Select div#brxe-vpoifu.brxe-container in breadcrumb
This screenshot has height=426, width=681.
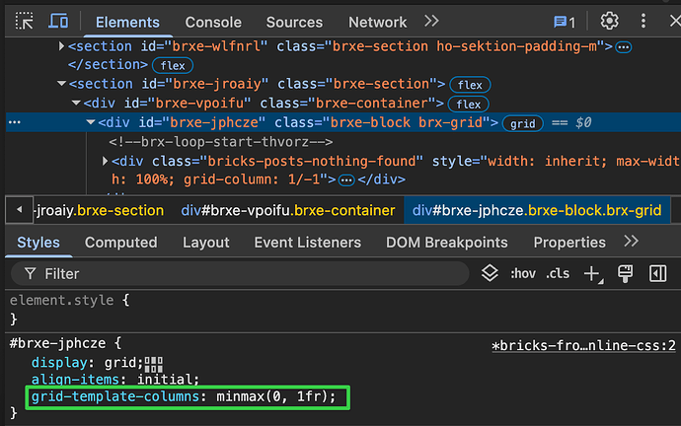tap(287, 210)
